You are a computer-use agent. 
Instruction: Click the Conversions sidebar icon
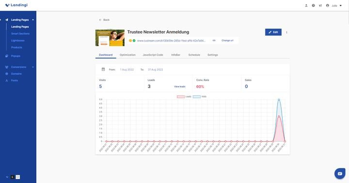[7, 67]
